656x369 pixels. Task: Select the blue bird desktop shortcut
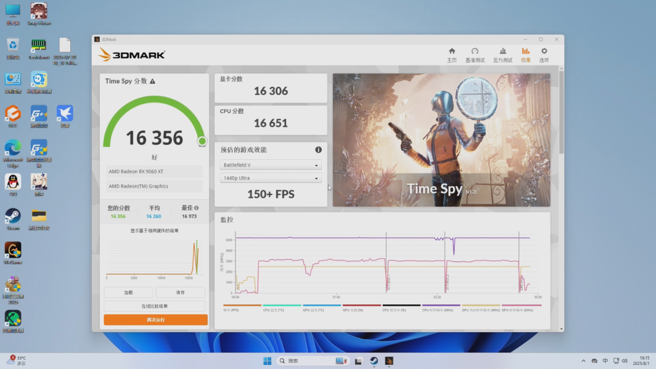pyautogui.click(x=65, y=116)
